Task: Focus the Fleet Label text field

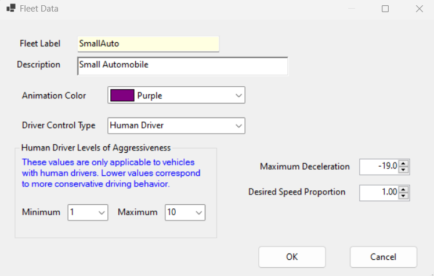Action: 149,44
